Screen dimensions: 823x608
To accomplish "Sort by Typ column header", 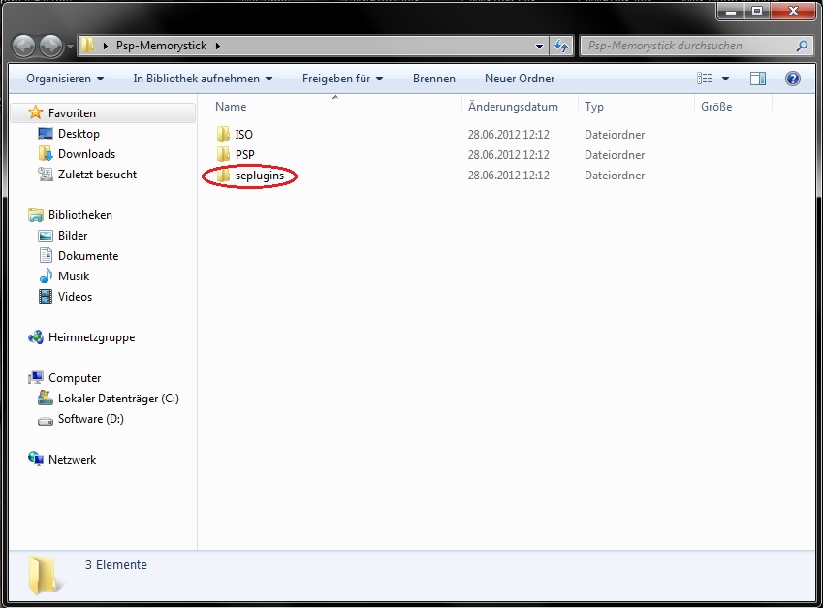I will point(594,107).
